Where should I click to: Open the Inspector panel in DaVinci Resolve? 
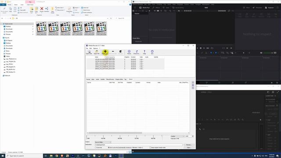click(x=269, y=8)
